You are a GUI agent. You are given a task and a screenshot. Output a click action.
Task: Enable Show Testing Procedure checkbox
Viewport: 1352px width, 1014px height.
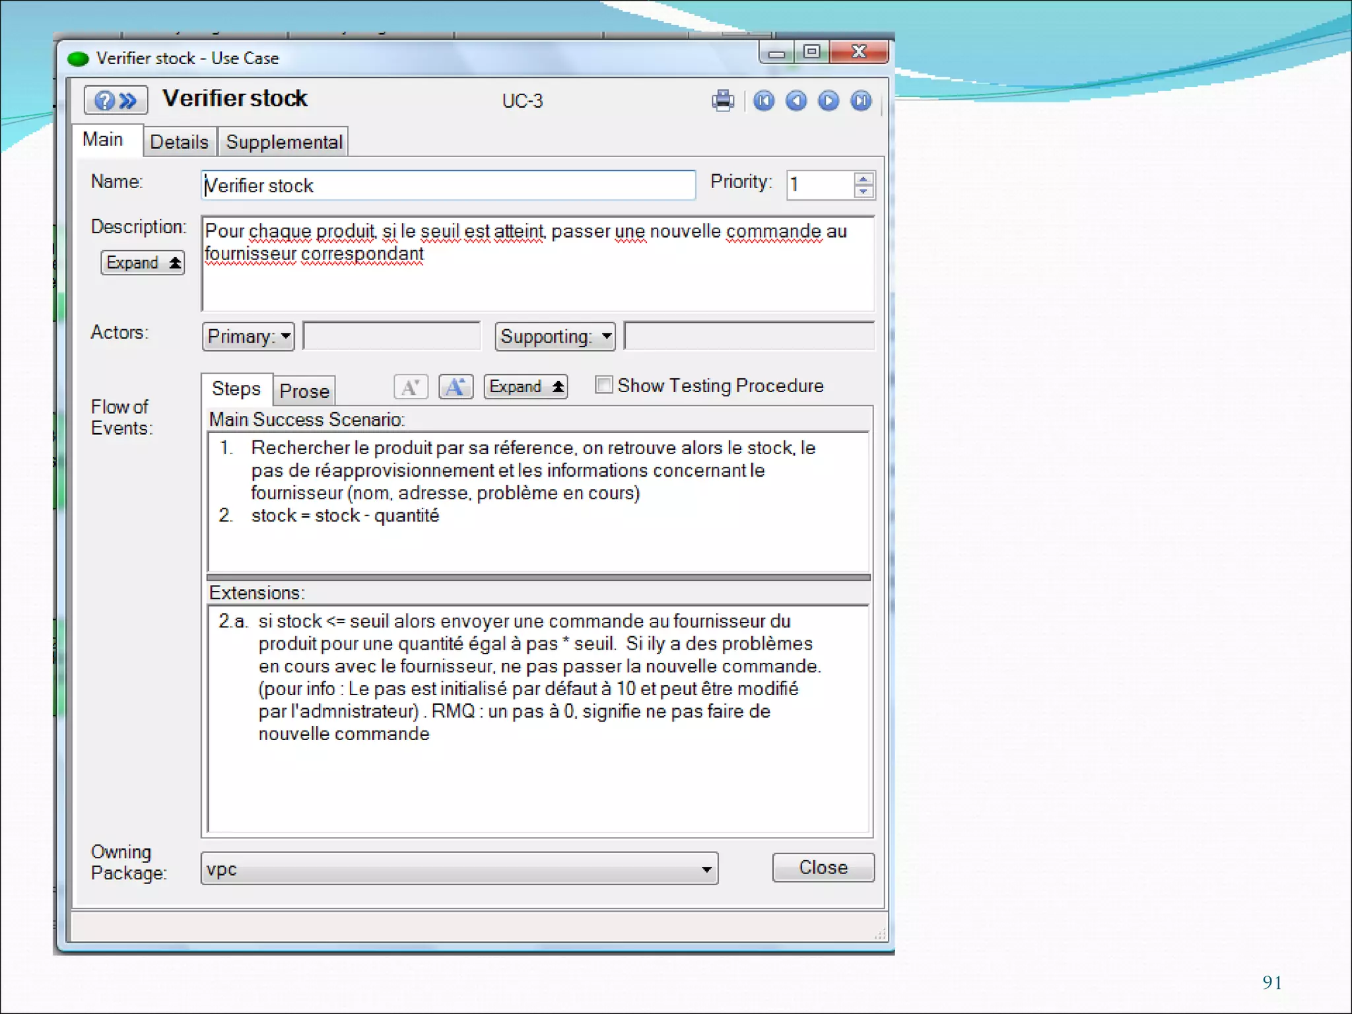[603, 385]
